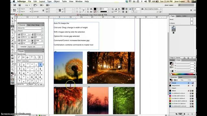This screenshot has width=207, height=116.
Task: Select the Pen tool
Action: [12, 38]
